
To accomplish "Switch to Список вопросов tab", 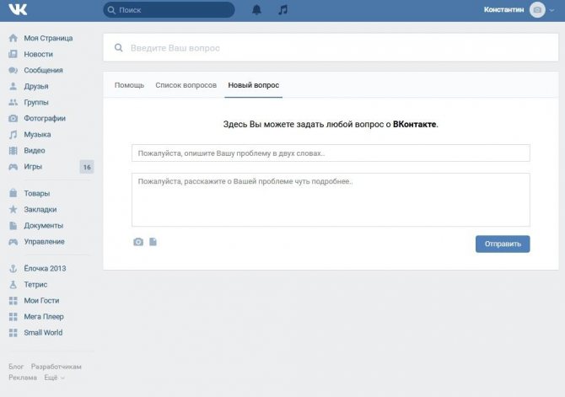I will coord(186,85).
